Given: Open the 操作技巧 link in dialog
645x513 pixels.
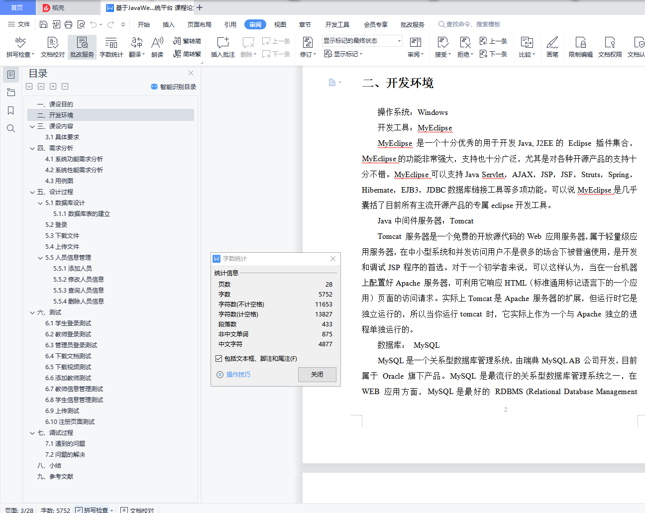Looking at the screenshot, I should point(233,375).
